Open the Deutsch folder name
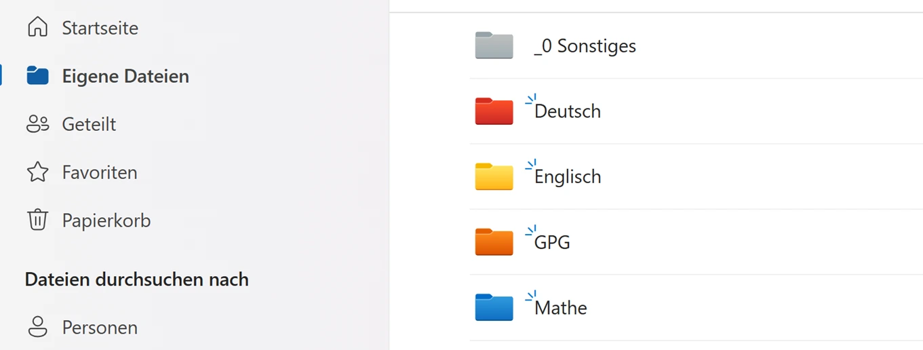 point(568,111)
